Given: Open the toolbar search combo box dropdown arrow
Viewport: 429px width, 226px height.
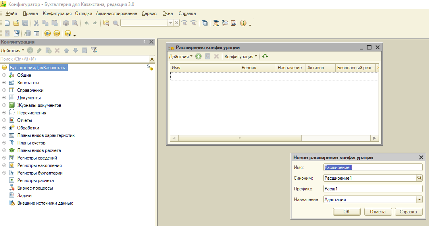Looking at the screenshot, I should pos(171,23).
